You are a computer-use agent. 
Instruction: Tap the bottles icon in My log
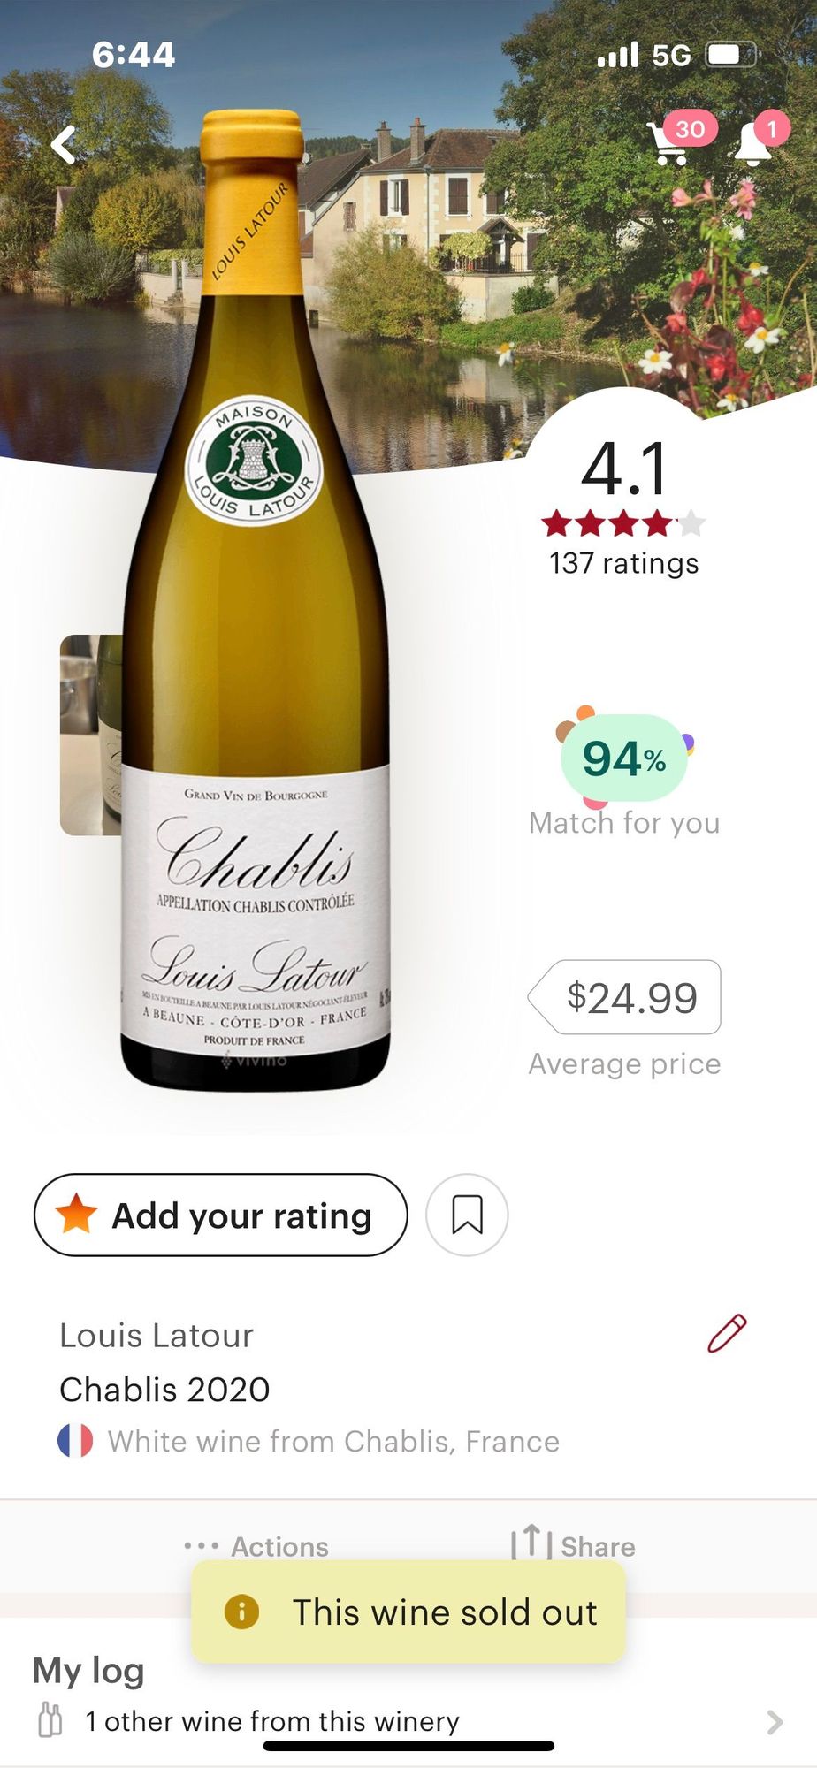(50, 1721)
